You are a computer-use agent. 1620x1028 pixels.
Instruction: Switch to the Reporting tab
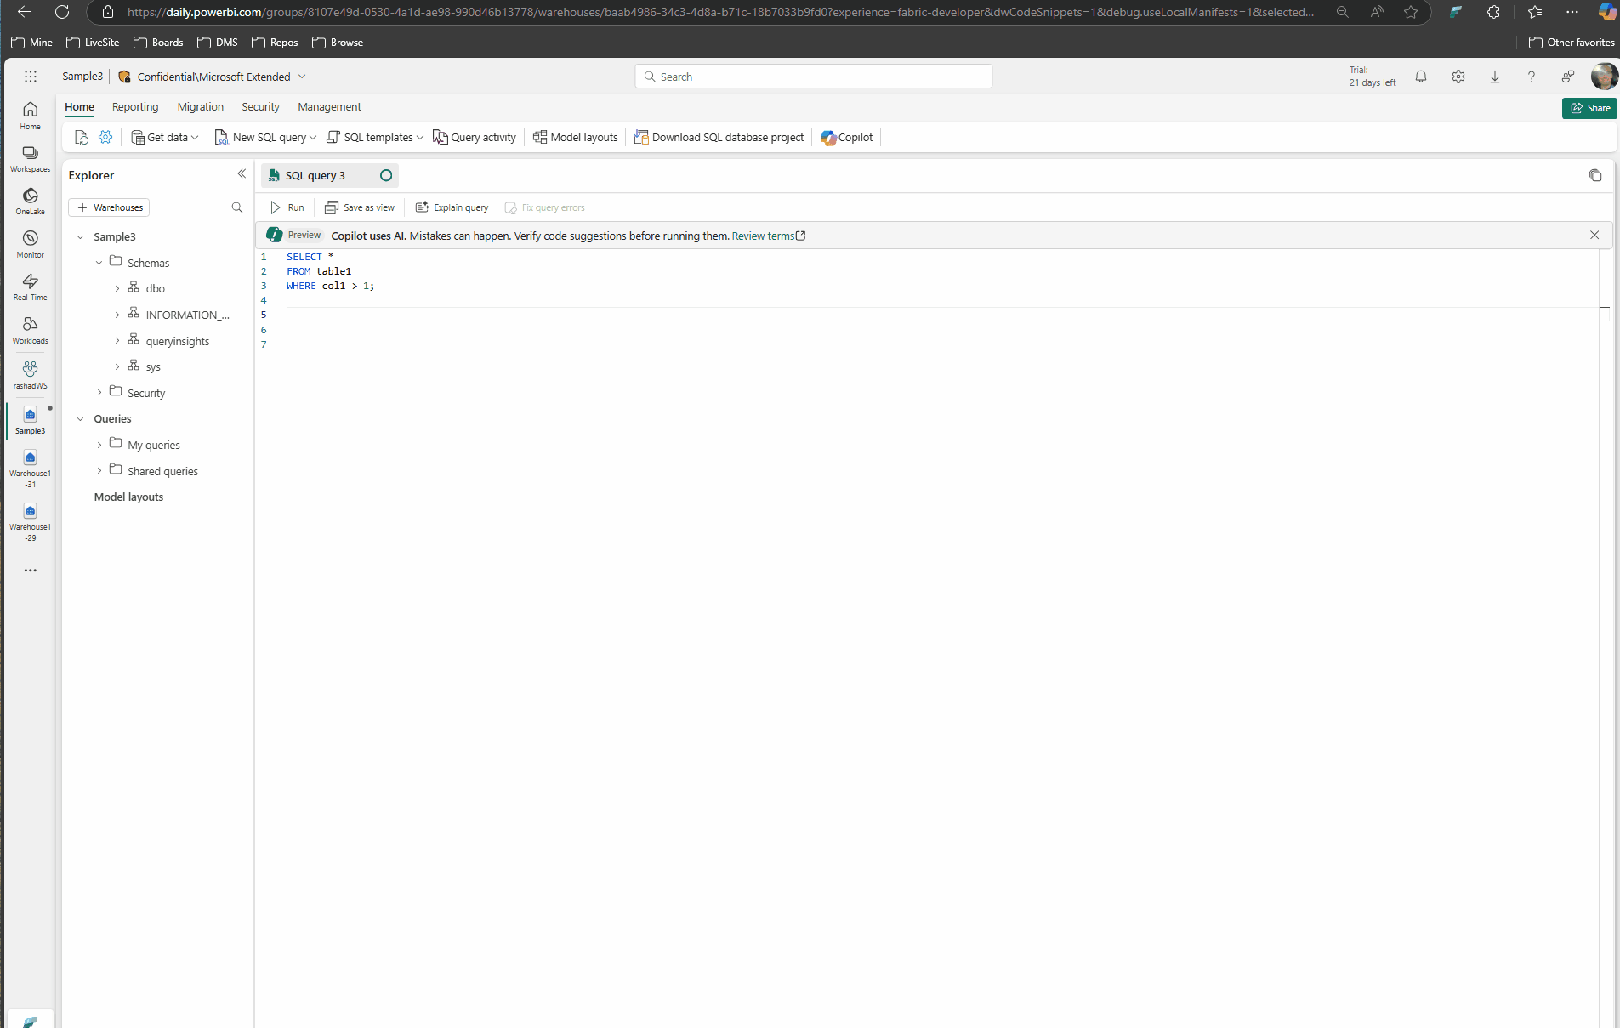click(135, 106)
